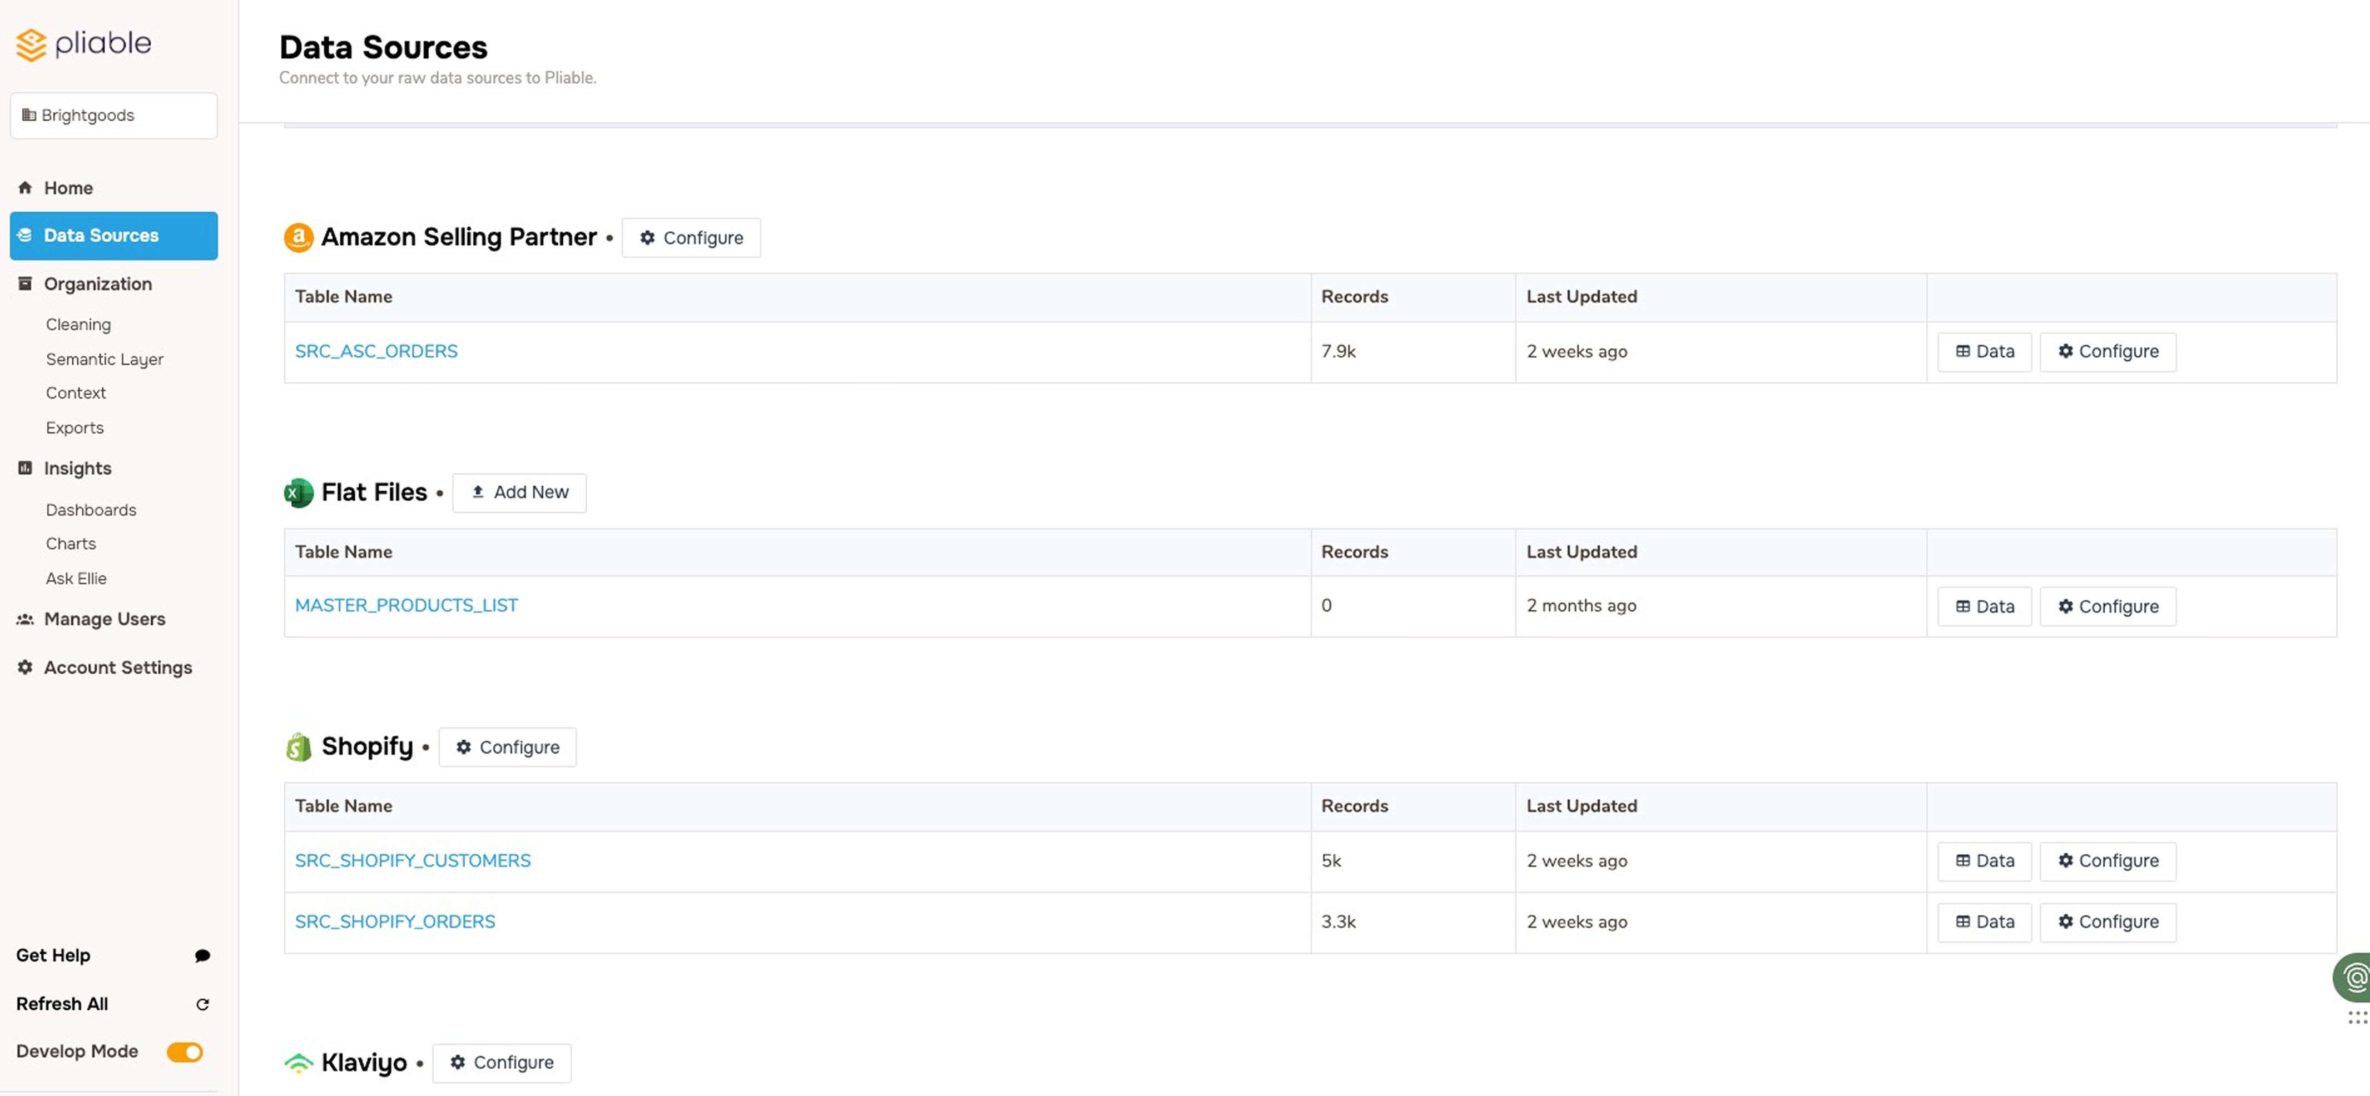Click the drag handle dots below widget
Screen dimensions: 2370x1096
pyautogui.click(x=2356, y=1017)
